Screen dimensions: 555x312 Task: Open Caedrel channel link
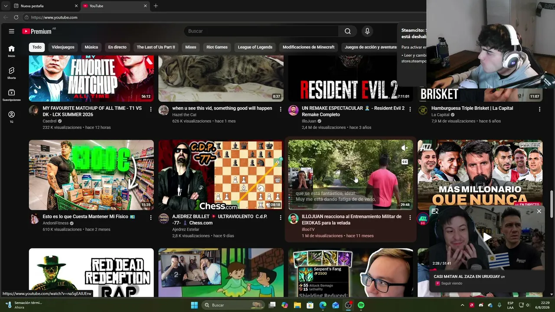(x=49, y=121)
